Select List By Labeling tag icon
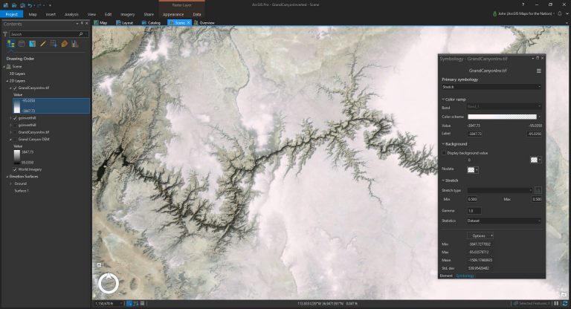This screenshot has height=309, width=571. (65, 44)
